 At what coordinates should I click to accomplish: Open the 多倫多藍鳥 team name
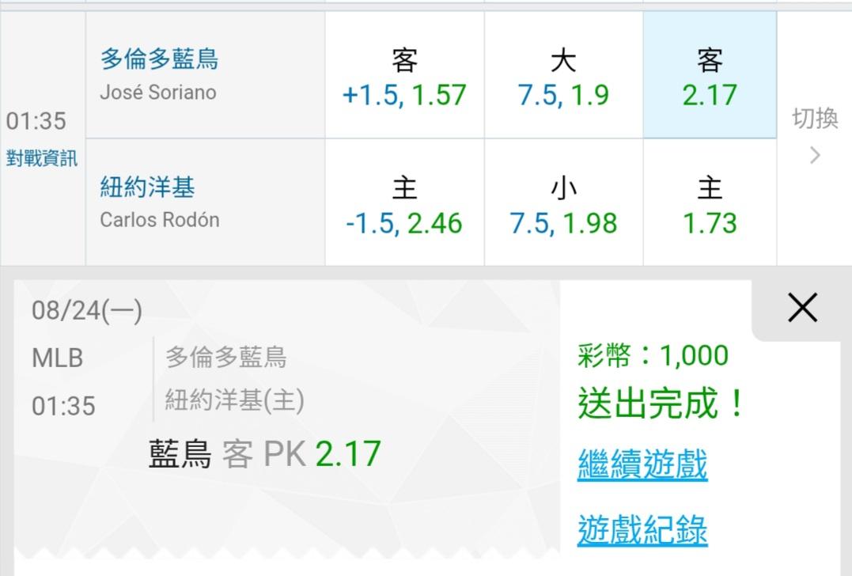159,59
